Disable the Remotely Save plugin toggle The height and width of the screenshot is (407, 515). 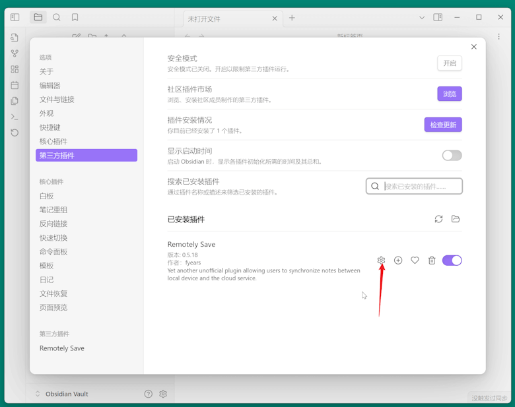coord(452,261)
